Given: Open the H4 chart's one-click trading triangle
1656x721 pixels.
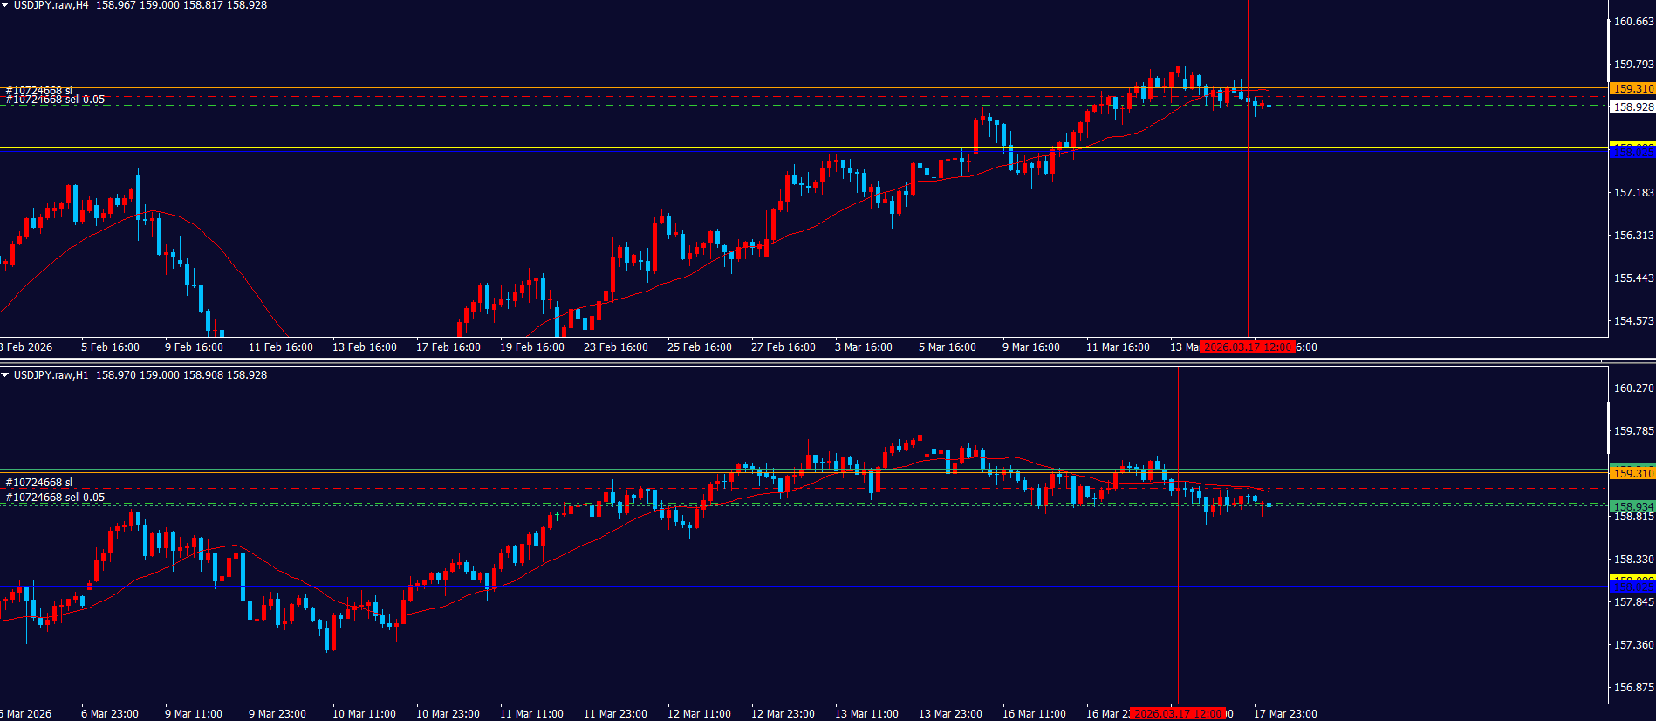Looking at the screenshot, I should pos(5,5).
